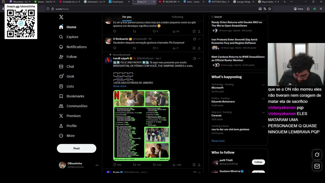Screen dimensions: 325x183
Task: Reply to the NetflixBrasil post
Action: coord(115,165)
